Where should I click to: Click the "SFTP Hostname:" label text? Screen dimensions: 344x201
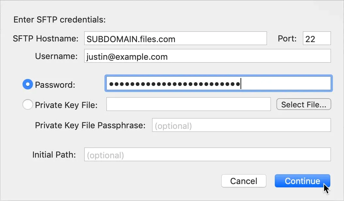[x=46, y=39]
